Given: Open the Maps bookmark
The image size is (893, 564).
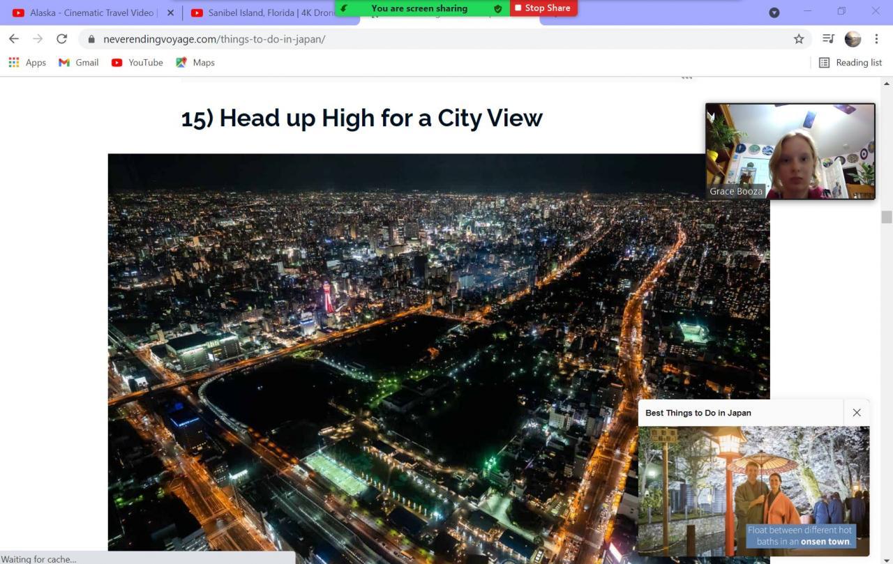Looking at the screenshot, I should (195, 63).
